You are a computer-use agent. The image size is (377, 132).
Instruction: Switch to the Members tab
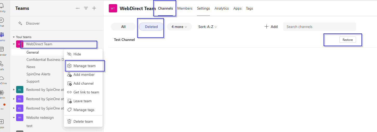pos(185,8)
